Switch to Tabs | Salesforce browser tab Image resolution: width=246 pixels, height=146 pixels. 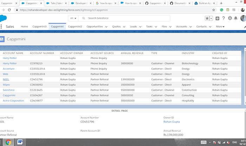[57, 3]
